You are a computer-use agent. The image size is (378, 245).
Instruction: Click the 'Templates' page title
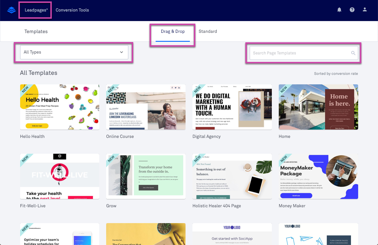pyautogui.click(x=36, y=31)
